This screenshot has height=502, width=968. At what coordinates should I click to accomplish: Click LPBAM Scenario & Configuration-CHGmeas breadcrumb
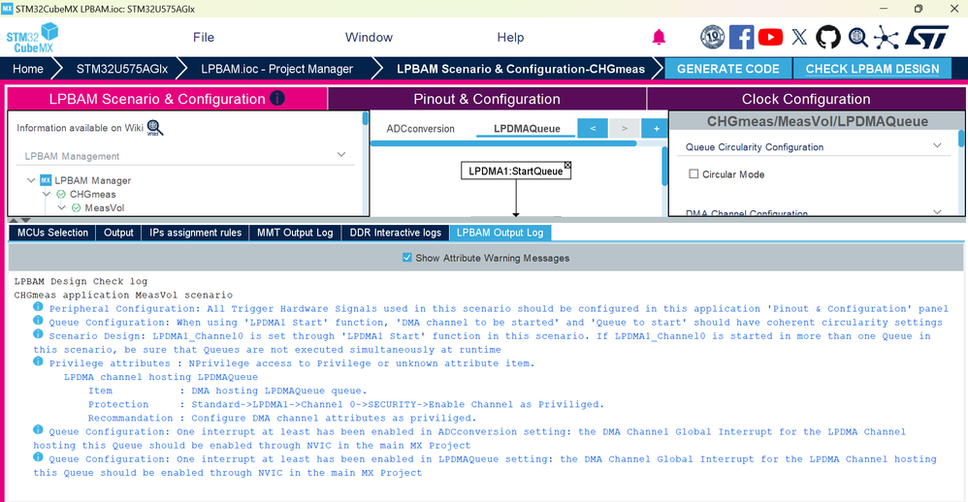[x=521, y=69]
